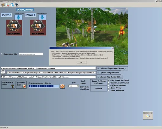Click the rounded square icon beside template path
Image resolution: width=162 pixels, height=129 pixels.
pyautogui.click(x=3, y=73)
